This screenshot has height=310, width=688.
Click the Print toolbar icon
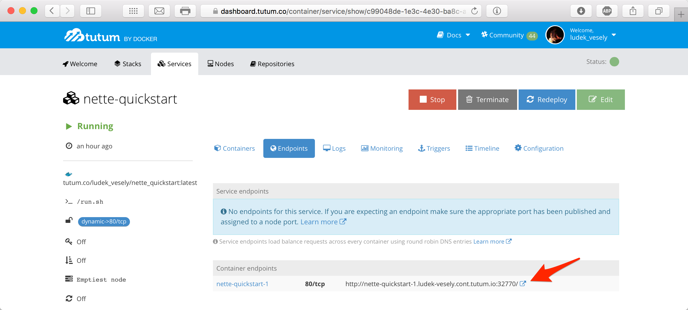pyautogui.click(x=185, y=11)
